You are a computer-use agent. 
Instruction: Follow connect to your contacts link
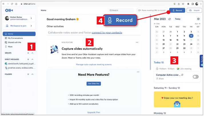click(107, 33)
